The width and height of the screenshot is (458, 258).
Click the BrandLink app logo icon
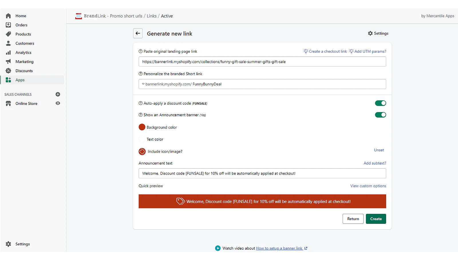78,16
